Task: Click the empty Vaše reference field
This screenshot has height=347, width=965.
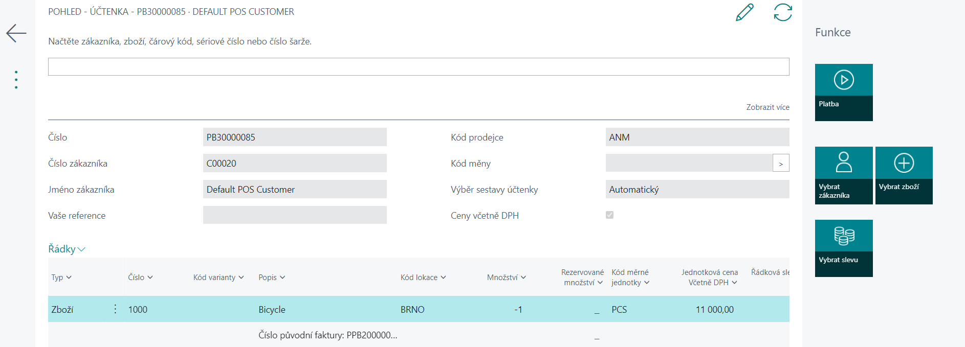Action: 295,215
